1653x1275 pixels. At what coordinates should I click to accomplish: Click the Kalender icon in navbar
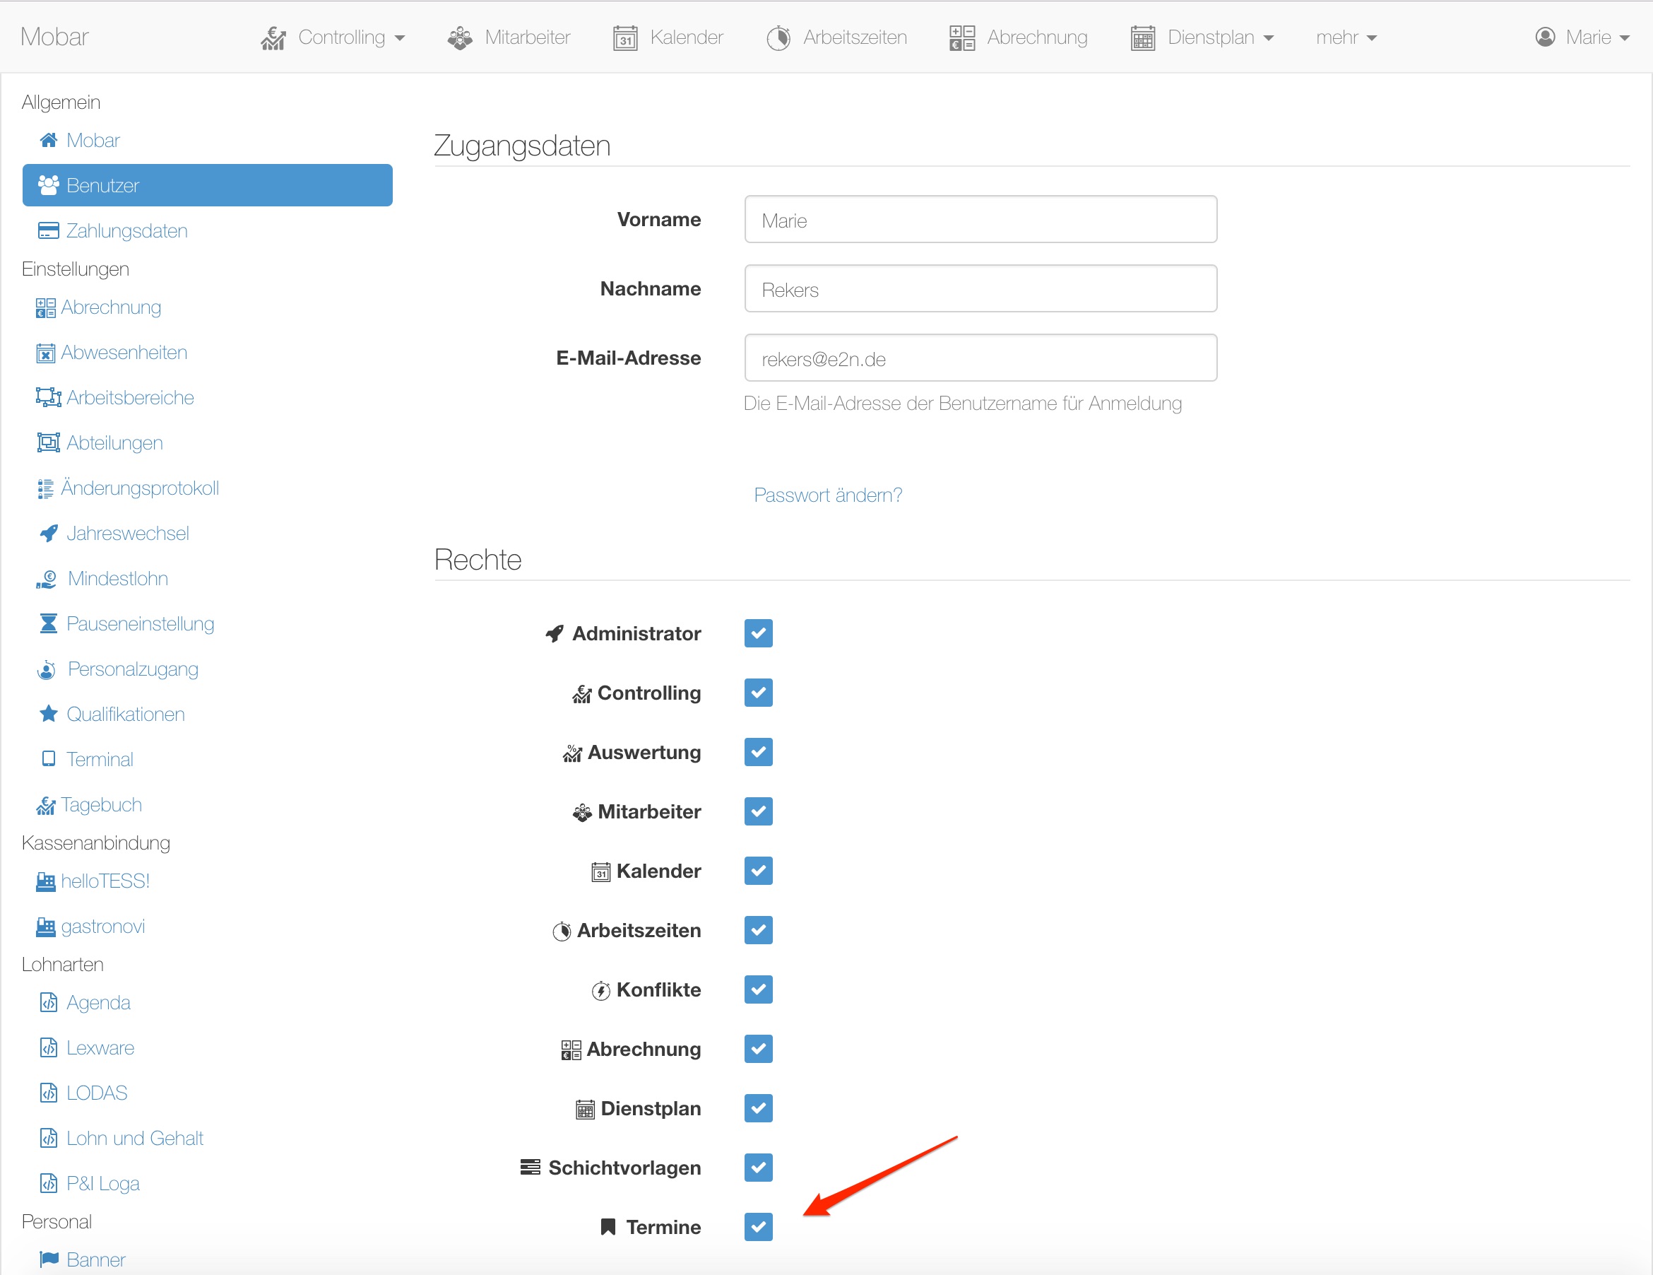point(625,37)
